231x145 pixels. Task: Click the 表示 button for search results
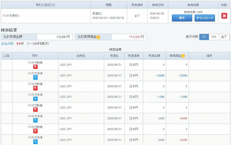click(182, 18)
